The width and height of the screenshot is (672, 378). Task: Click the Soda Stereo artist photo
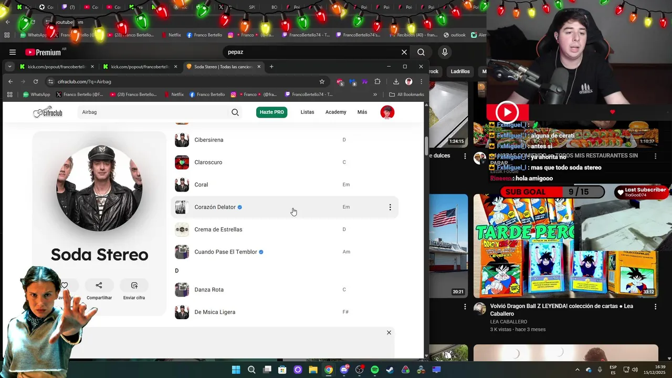pyautogui.click(x=99, y=188)
